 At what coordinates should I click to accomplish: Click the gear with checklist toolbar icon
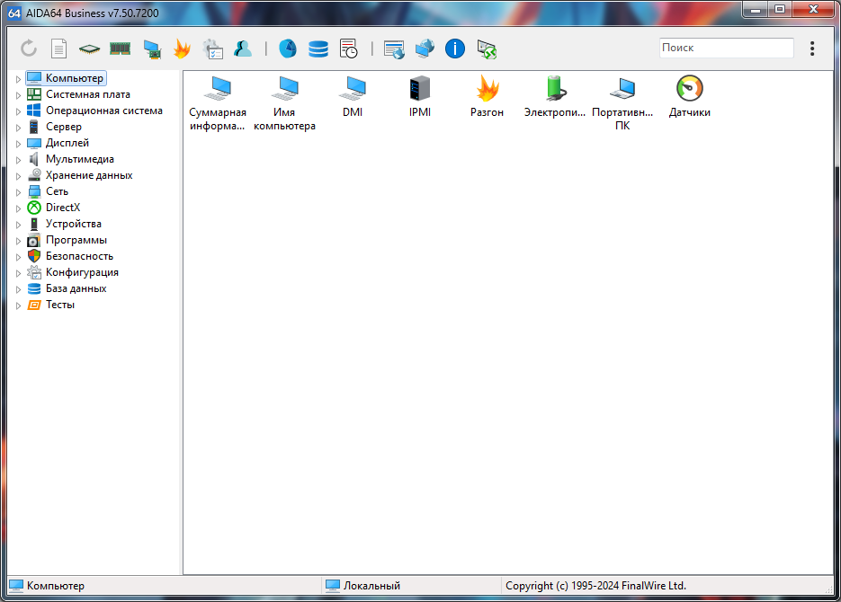point(213,49)
